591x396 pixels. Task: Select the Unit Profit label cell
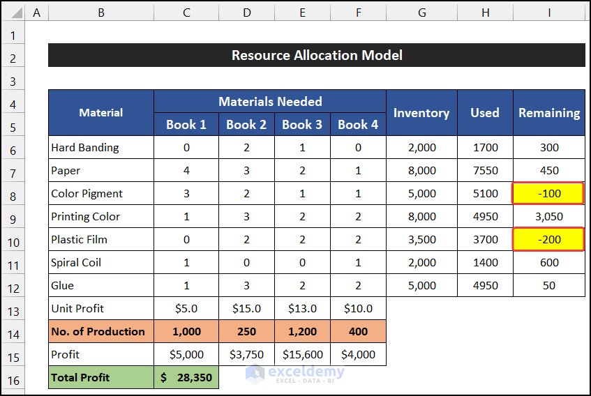pyautogui.click(x=101, y=308)
